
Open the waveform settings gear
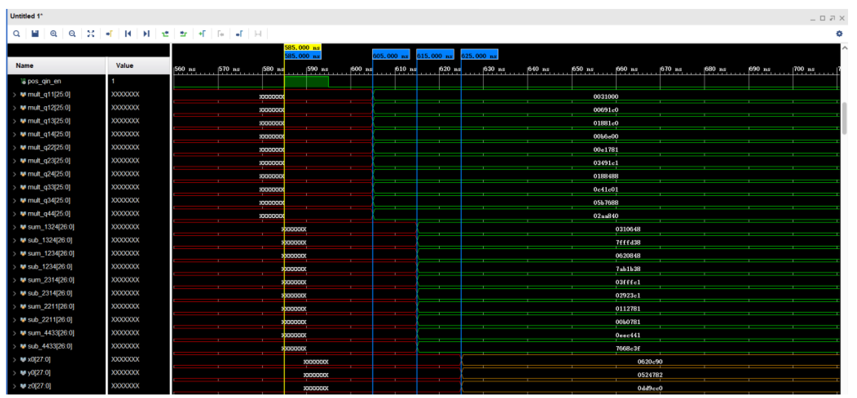point(839,34)
